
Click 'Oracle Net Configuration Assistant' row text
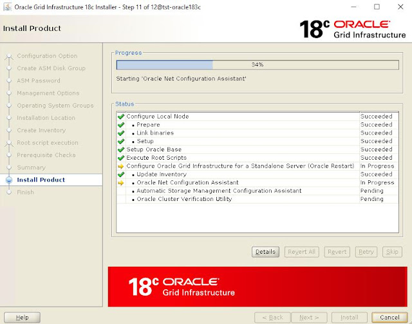point(187,183)
